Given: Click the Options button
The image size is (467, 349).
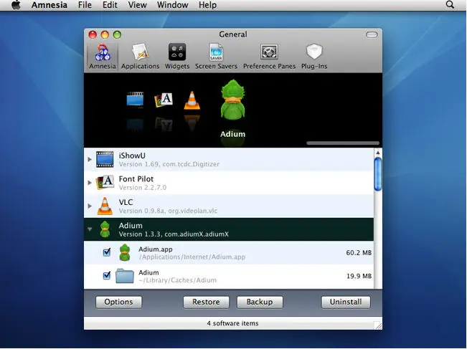Looking at the screenshot, I should (x=118, y=302).
